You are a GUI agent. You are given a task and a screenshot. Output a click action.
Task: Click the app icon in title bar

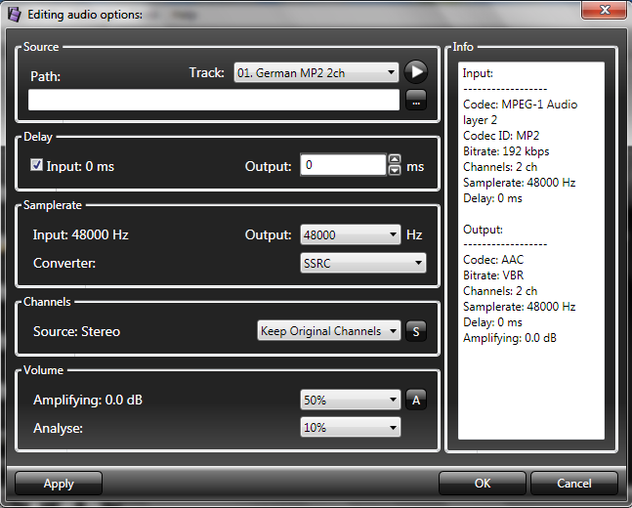pos(13,14)
